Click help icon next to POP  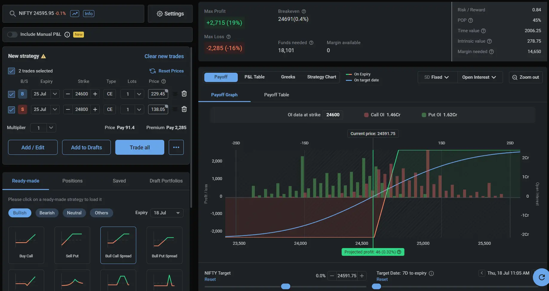pos(470,20)
